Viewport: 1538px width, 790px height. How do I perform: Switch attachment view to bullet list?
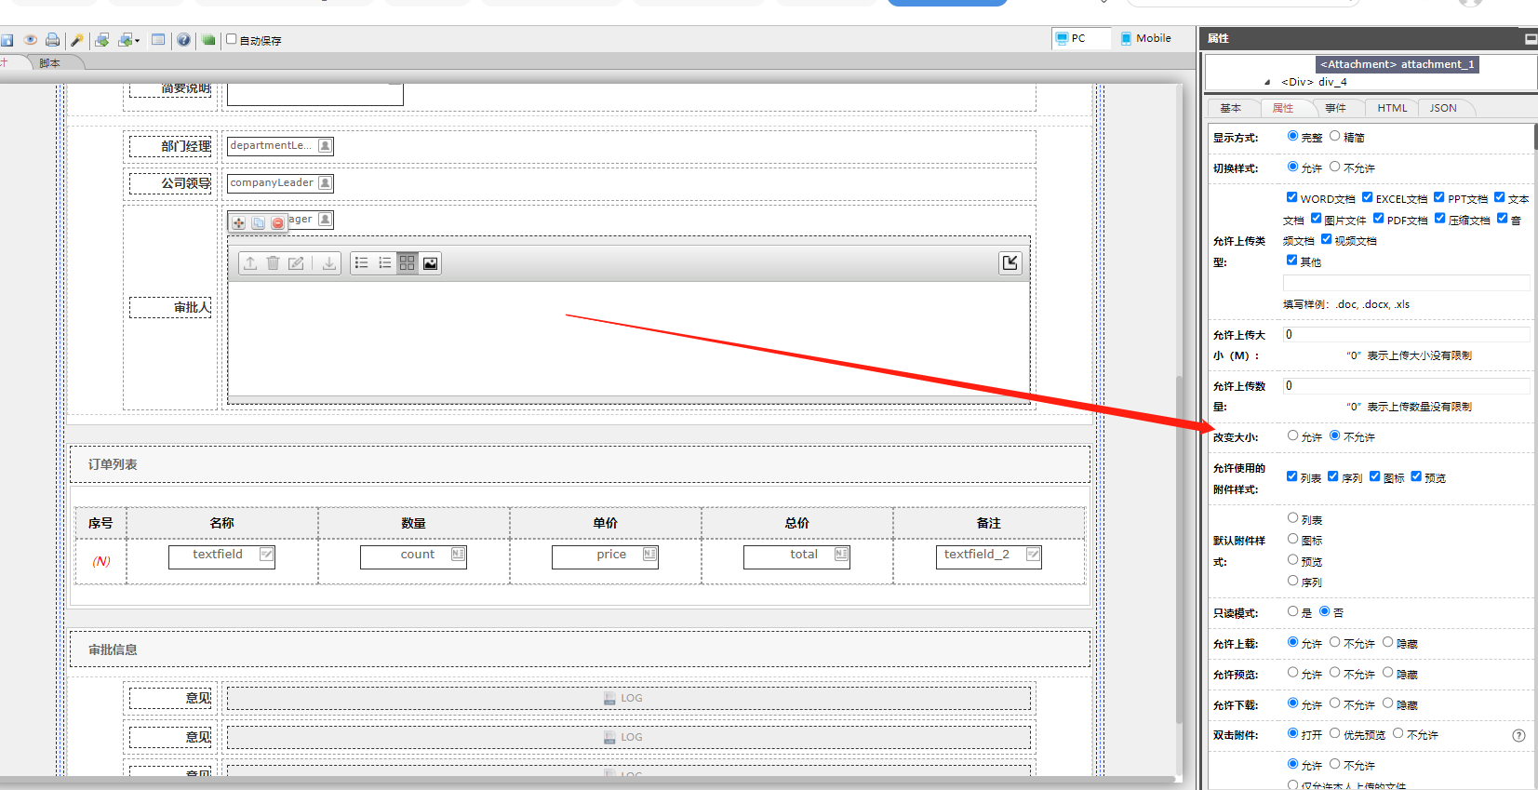[362, 263]
